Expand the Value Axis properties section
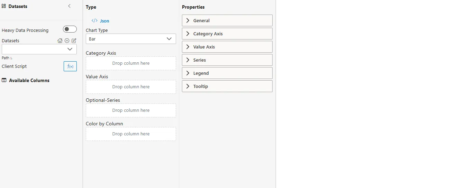 coord(227,47)
